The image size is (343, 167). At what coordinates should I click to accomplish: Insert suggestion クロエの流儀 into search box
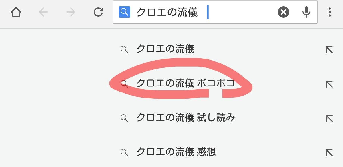tap(329, 49)
